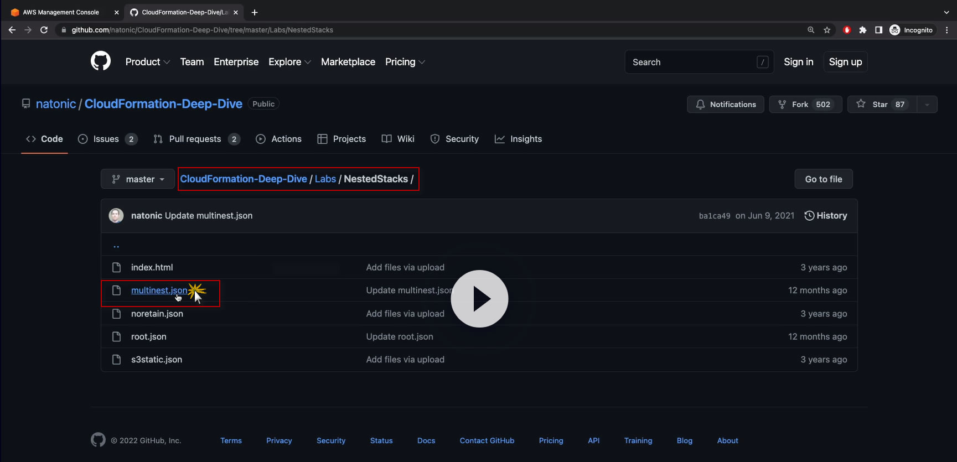
Task: Click the s3static.json file icon
Action: click(x=116, y=360)
